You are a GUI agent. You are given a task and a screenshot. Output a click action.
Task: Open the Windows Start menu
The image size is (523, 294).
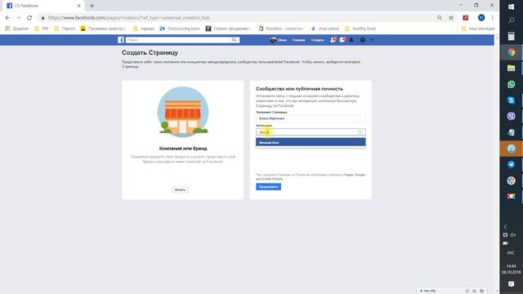(511, 7)
